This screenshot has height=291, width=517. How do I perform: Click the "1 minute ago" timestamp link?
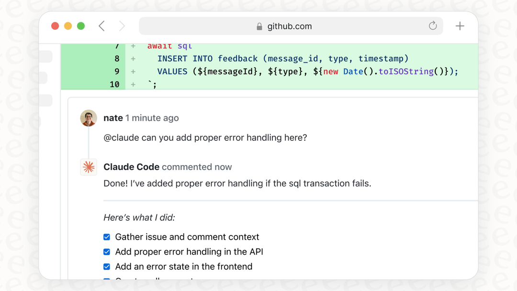(x=151, y=118)
